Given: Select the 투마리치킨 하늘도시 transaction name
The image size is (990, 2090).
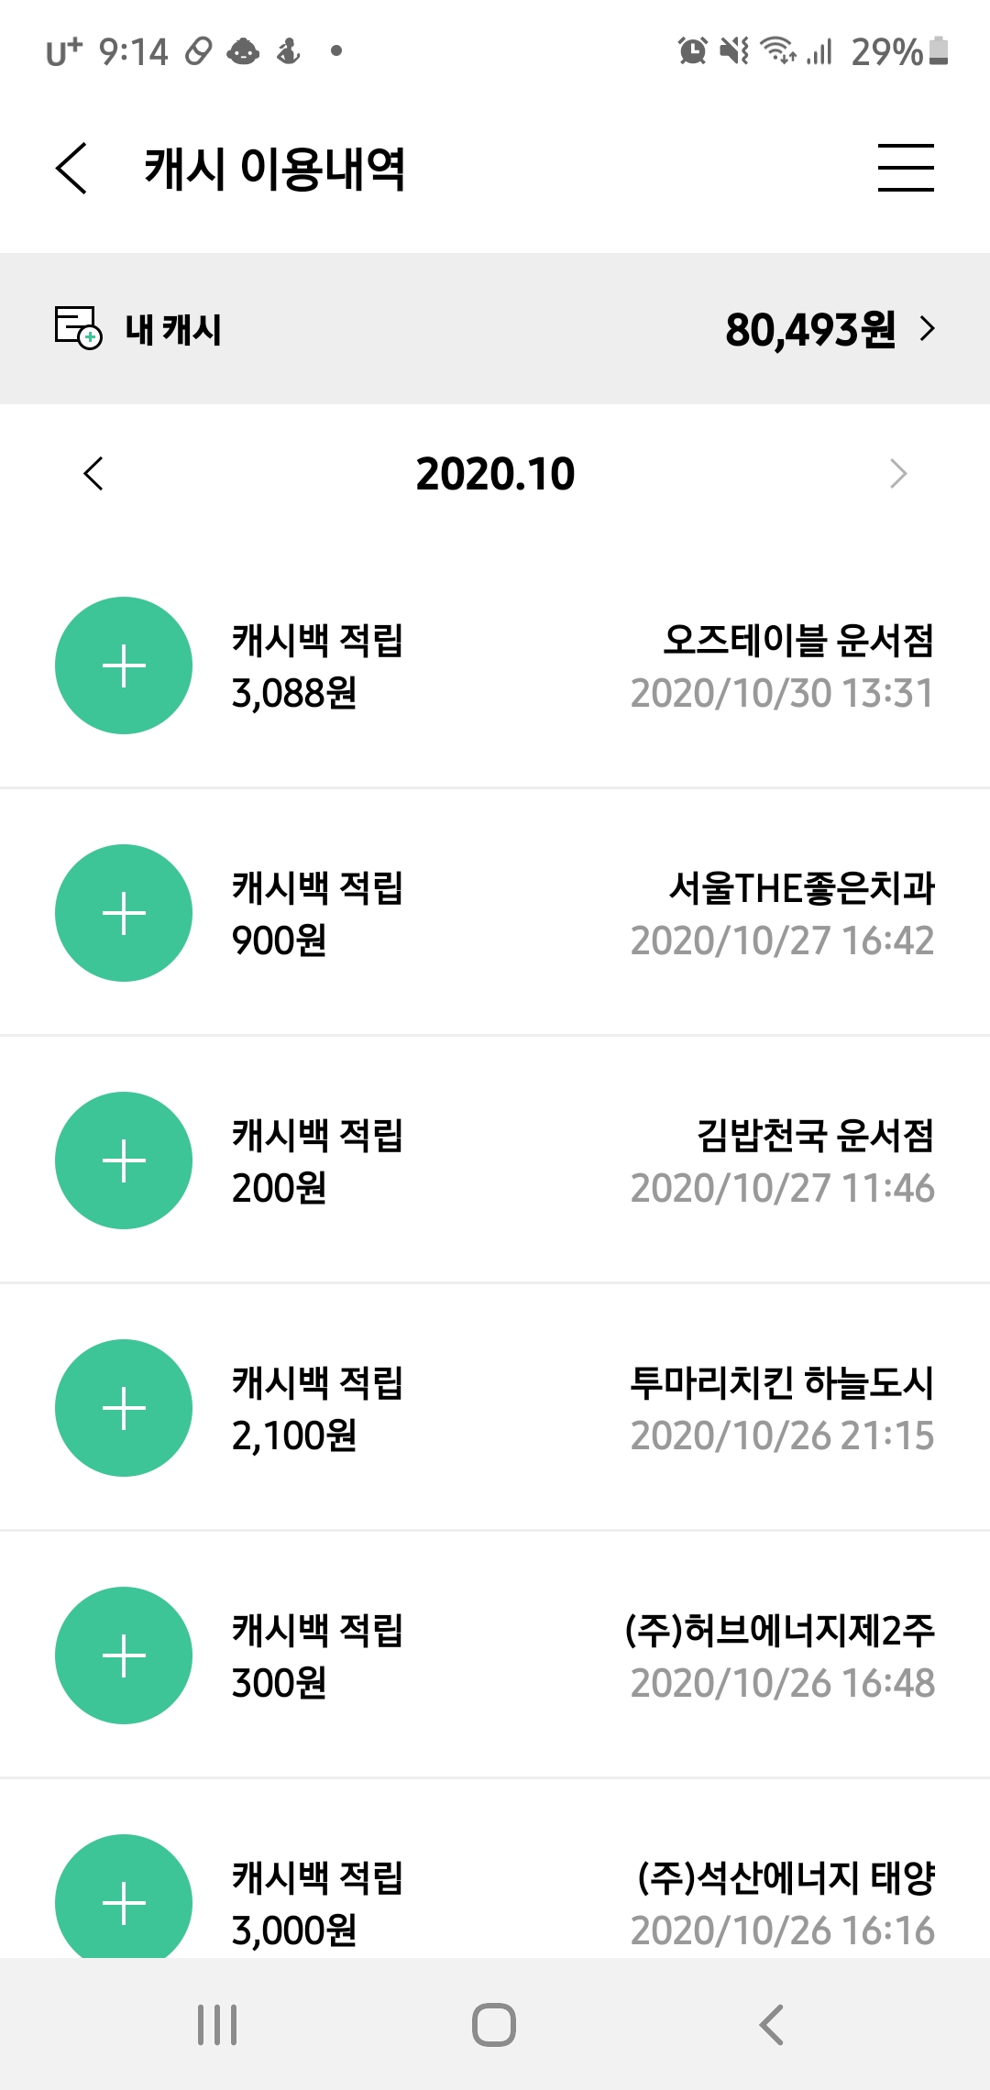Looking at the screenshot, I should [x=781, y=1383].
